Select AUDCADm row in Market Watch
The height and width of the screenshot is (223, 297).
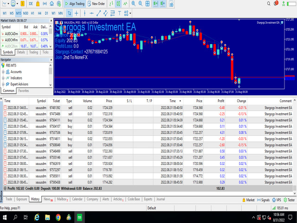coord(25,34)
